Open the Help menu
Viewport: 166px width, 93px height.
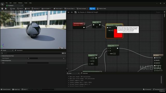point(30,3)
